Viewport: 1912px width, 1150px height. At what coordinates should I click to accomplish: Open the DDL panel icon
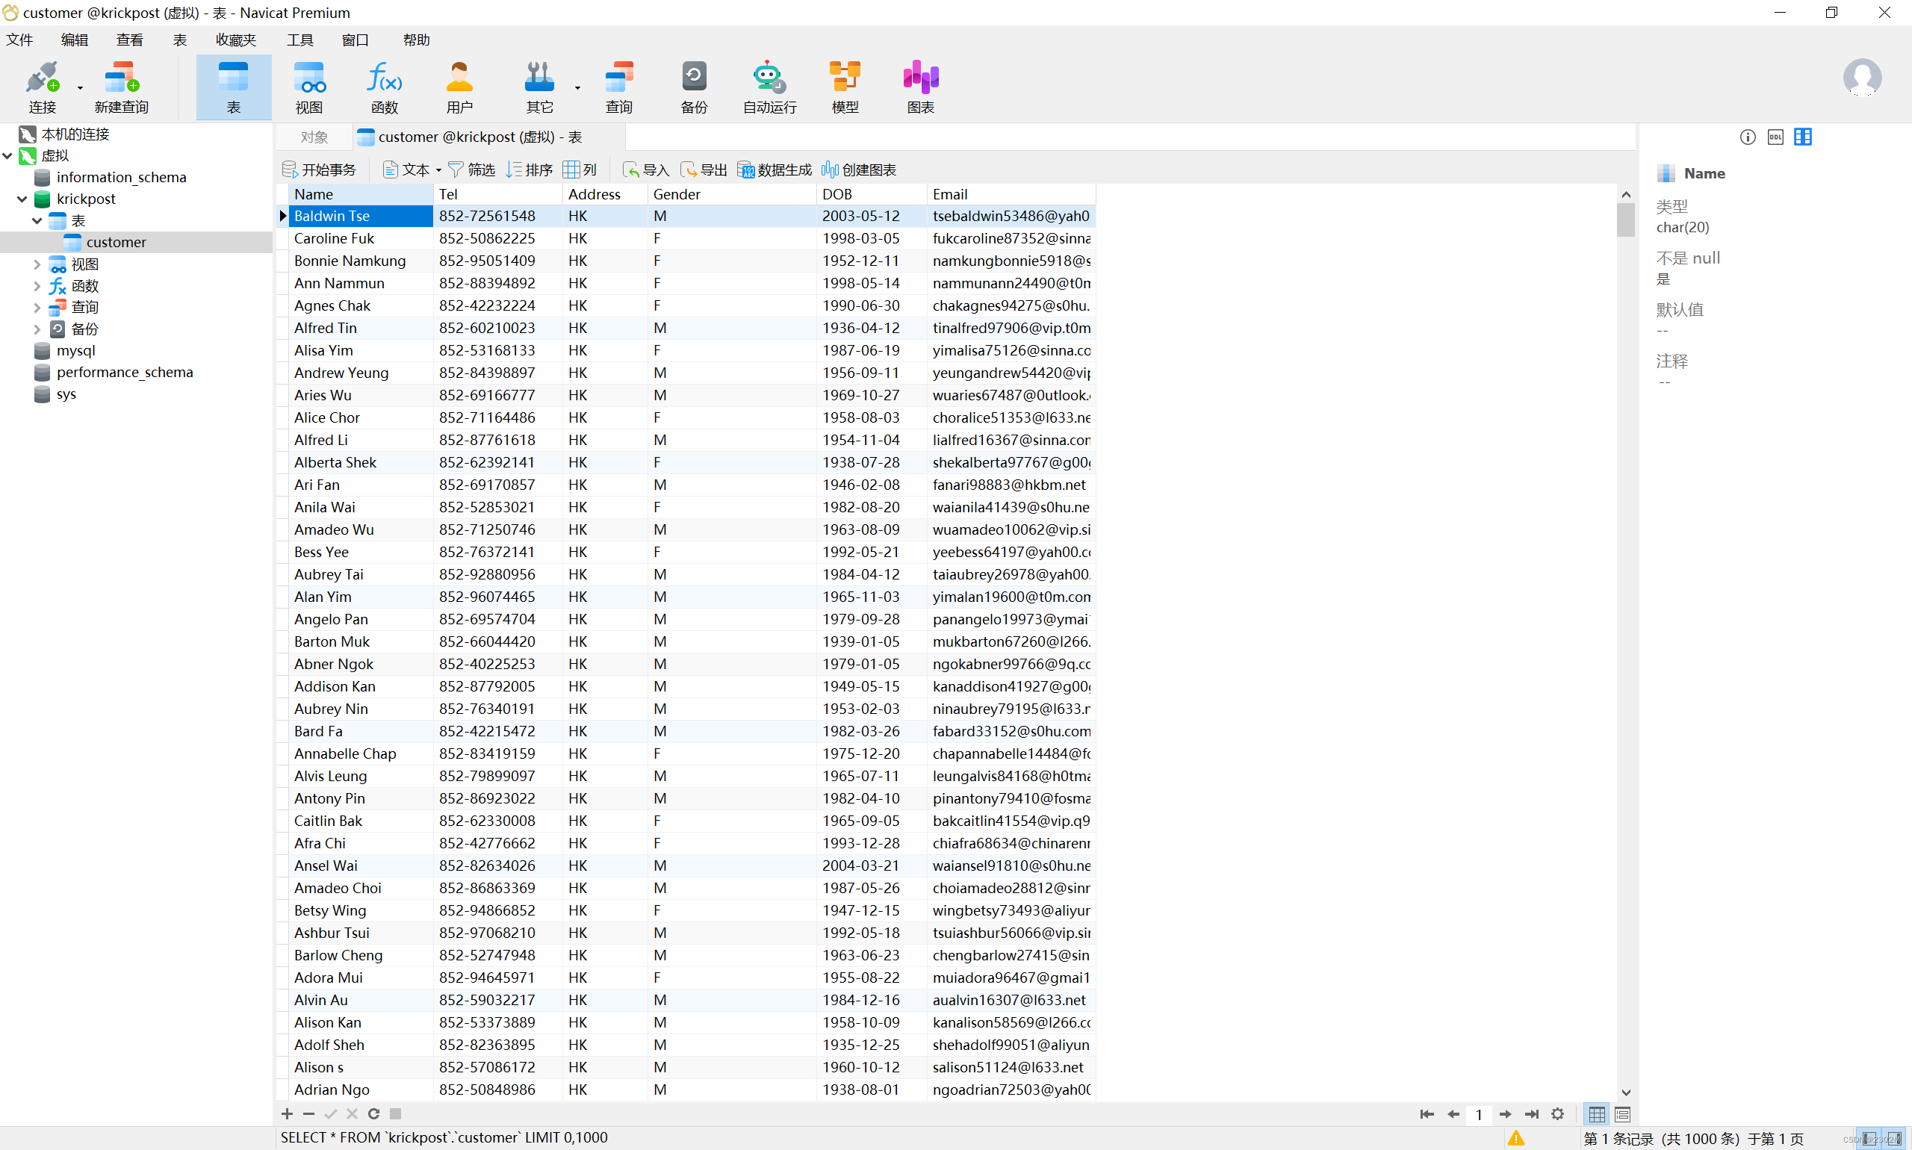pos(1775,137)
